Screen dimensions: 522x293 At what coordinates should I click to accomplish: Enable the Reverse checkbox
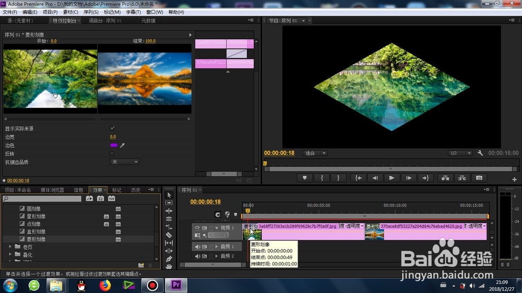click(x=112, y=154)
